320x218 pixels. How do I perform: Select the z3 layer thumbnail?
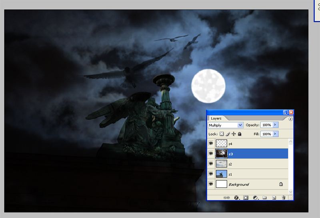(x=222, y=154)
